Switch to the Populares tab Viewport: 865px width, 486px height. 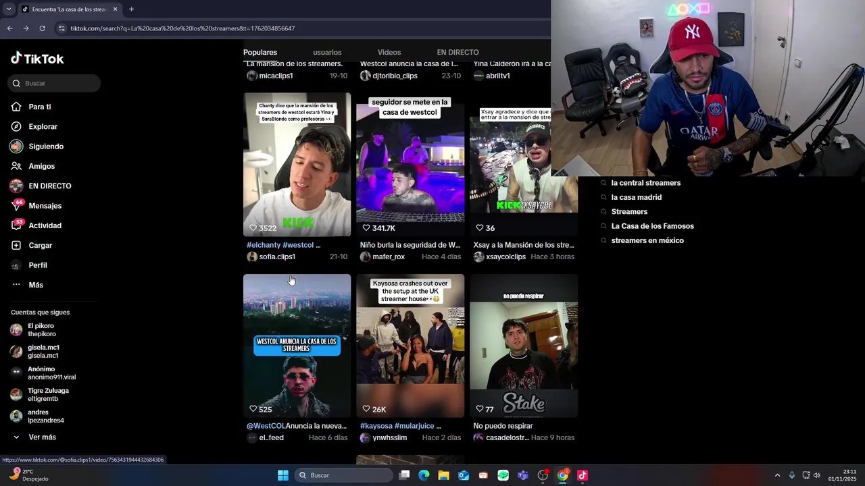[x=260, y=52]
